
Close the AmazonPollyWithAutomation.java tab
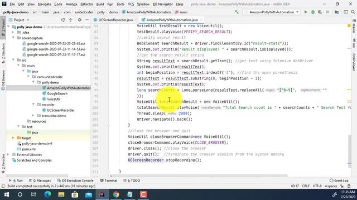coord(201,20)
